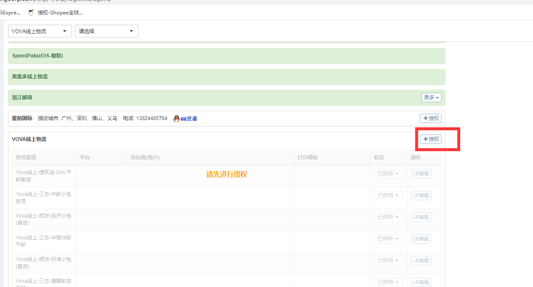Open 已停用 dropdown for 三态-德国邮政 row
This screenshot has width=533, height=287.
(x=389, y=282)
